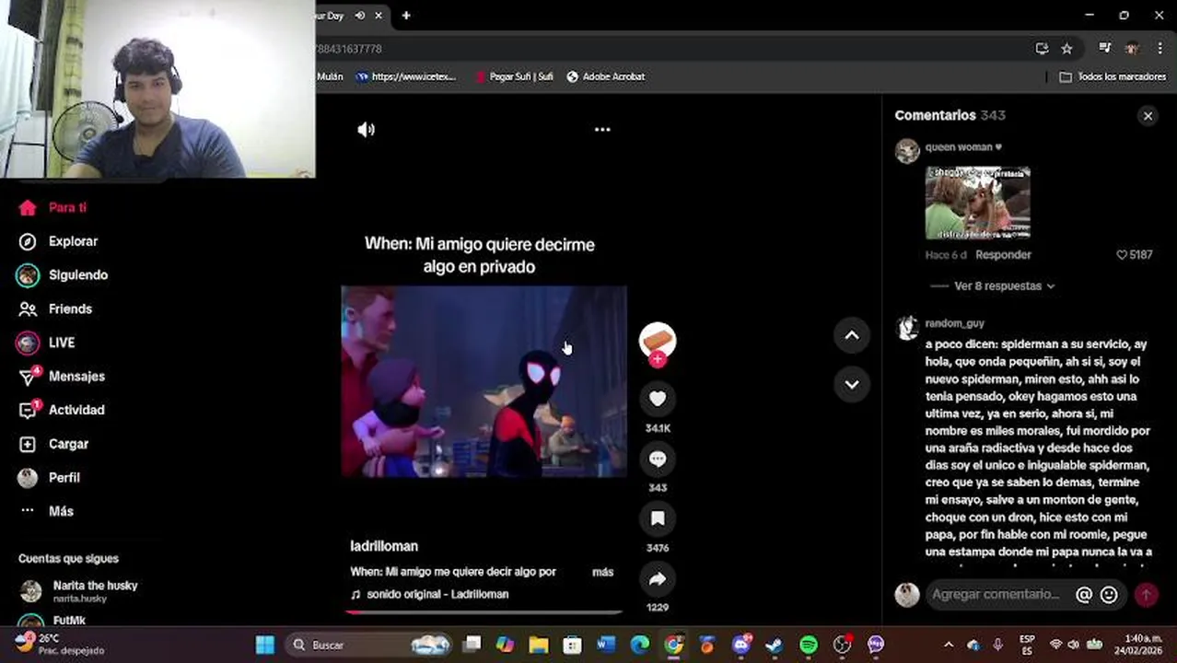Mute the video with the speaker icon

[366, 130]
